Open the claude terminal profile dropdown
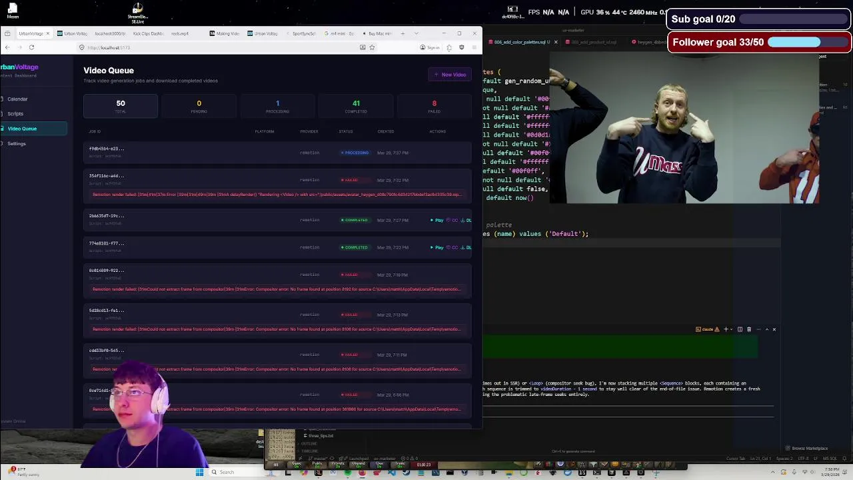This screenshot has width=853, height=480. coord(707,329)
